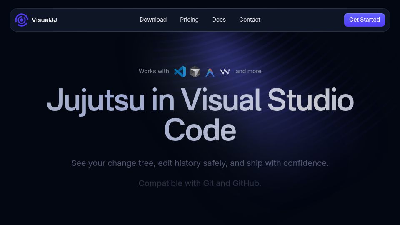This screenshot has width=400, height=225.
Task: Click the "See your change tree" subtitle
Action: coord(200,163)
